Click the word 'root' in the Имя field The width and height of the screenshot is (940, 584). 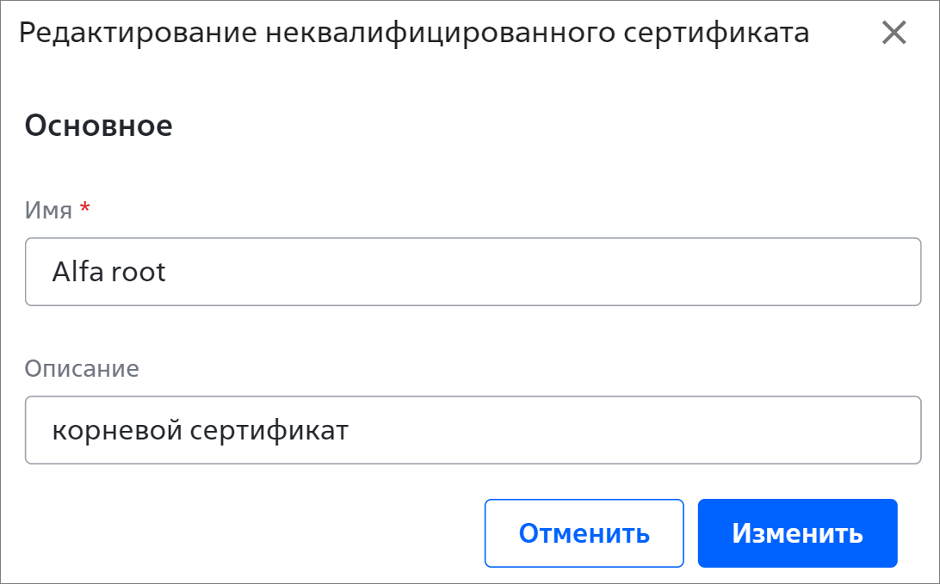138,273
